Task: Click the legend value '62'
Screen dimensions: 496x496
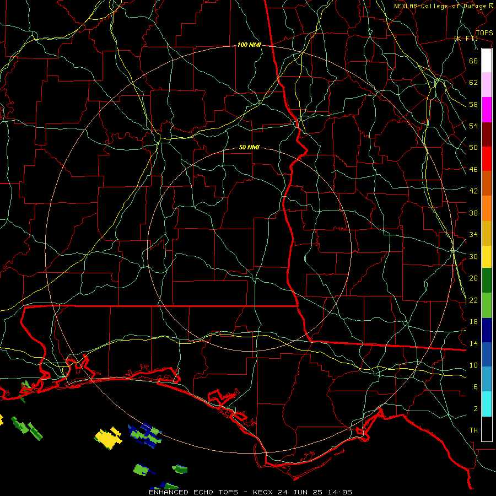Action: click(473, 83)
